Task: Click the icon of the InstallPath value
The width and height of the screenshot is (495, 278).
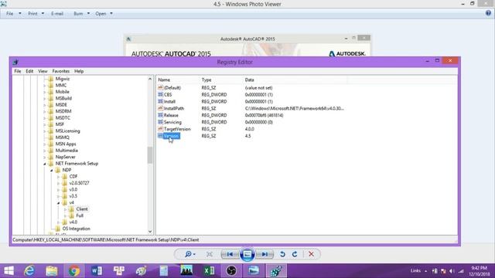Action: [160, 108]
